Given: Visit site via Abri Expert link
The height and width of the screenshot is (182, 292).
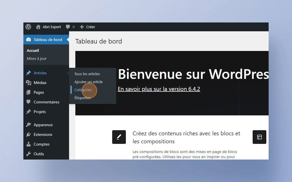Looking at the screenshot, I should [52, 27].
